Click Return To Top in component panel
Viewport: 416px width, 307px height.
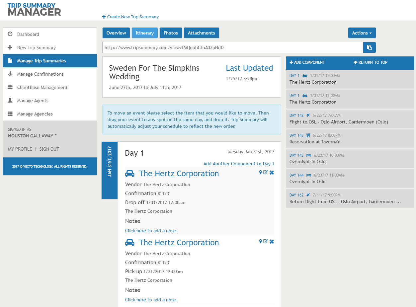coord(371,62)
